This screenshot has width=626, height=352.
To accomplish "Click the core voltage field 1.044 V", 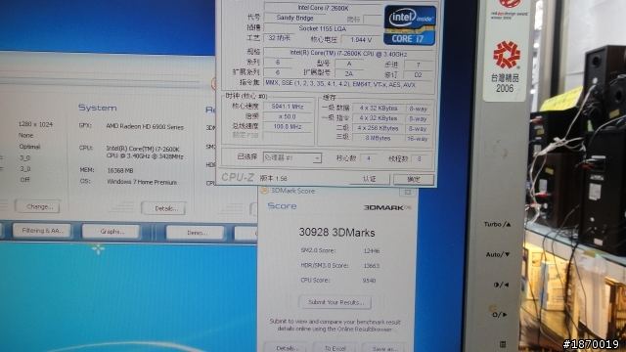I will pyautogui.click(x=361, y=39).
